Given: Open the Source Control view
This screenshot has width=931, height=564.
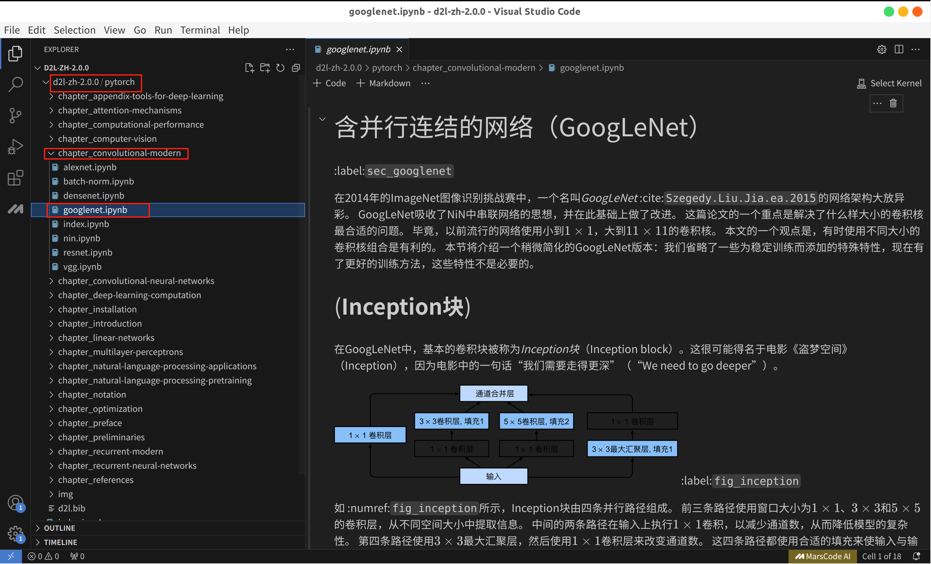Looking at the screenshot, I should 16,115.
